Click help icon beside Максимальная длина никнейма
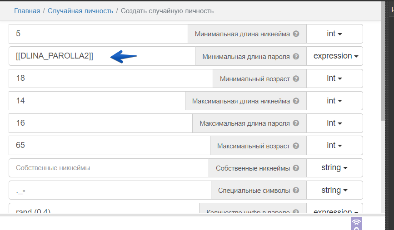The height and width of the screenshot is (230, 394). click(296, 101)
